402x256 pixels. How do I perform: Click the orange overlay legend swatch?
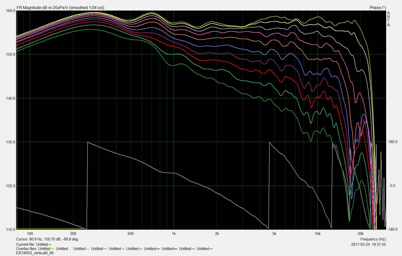[123, 249]
